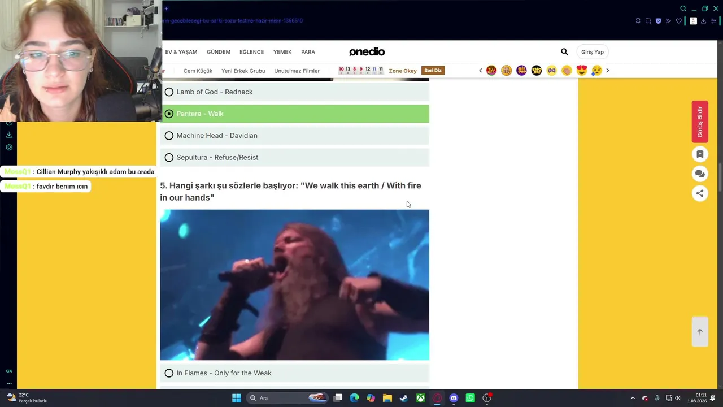This screenshot has height=407, width=723.
Task: Click the GX icon in the sidebar
Action: click(9, 371)
